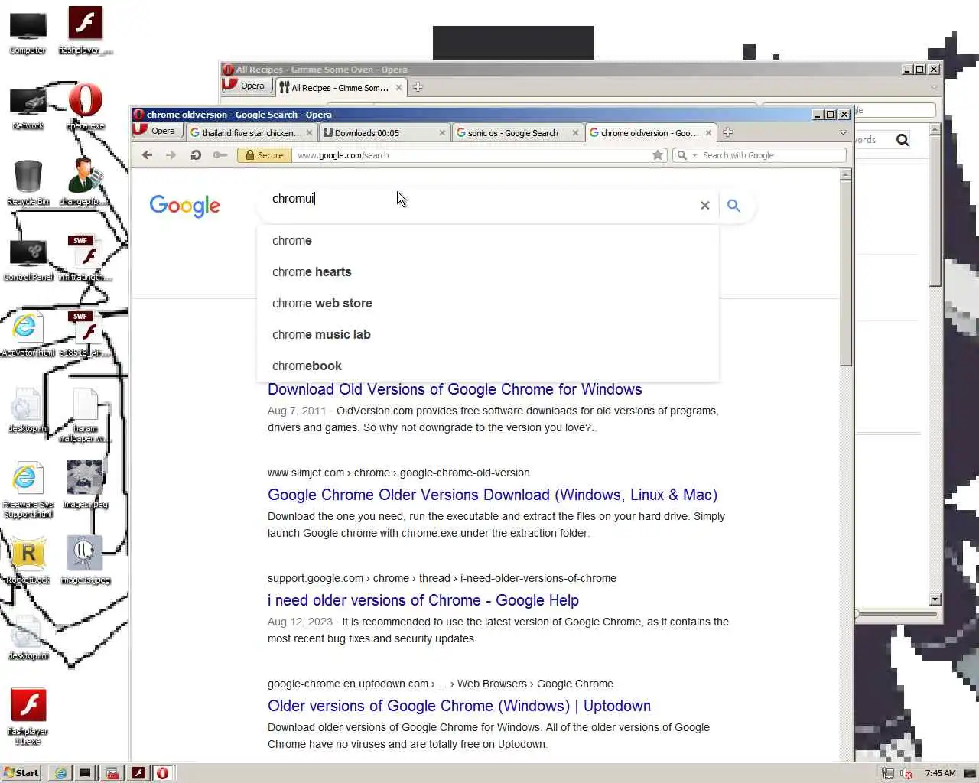
Task: Select the 'chrome music lab' suggestion
Action: point(488,334)
